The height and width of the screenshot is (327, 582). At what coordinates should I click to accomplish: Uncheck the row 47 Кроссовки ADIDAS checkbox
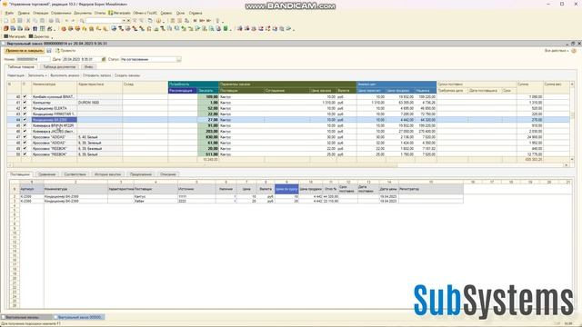[25, 137]
